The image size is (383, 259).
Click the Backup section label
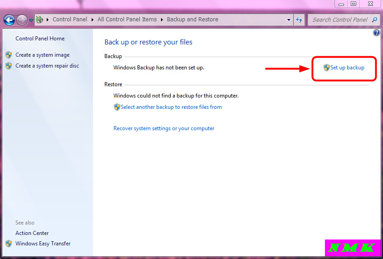tap(113, 56)
